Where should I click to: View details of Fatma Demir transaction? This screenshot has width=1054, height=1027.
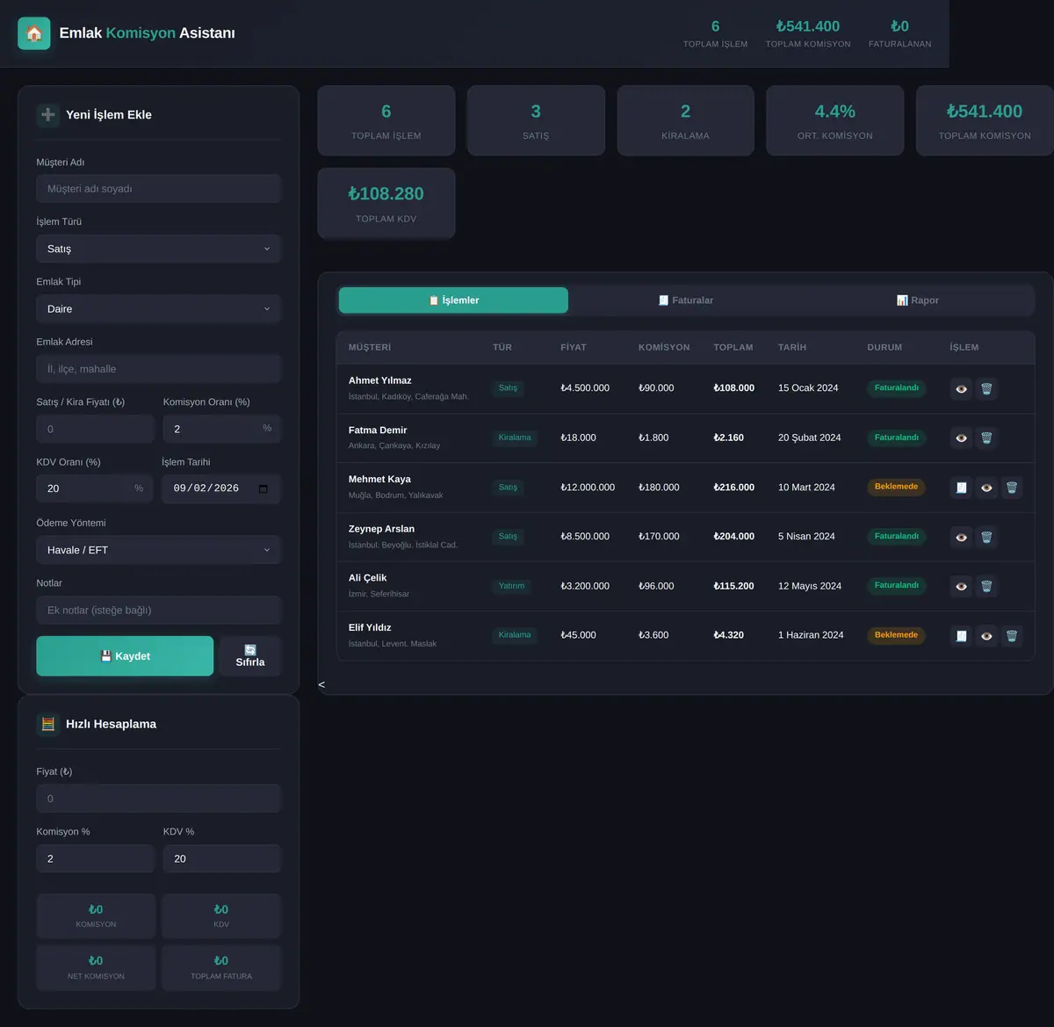tap(962, 438)
